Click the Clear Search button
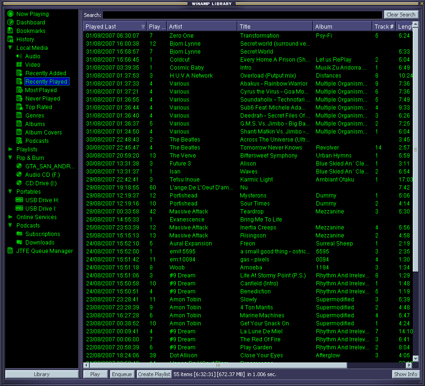The height and width of the screenshot is (386, 425). coord(401,15)
